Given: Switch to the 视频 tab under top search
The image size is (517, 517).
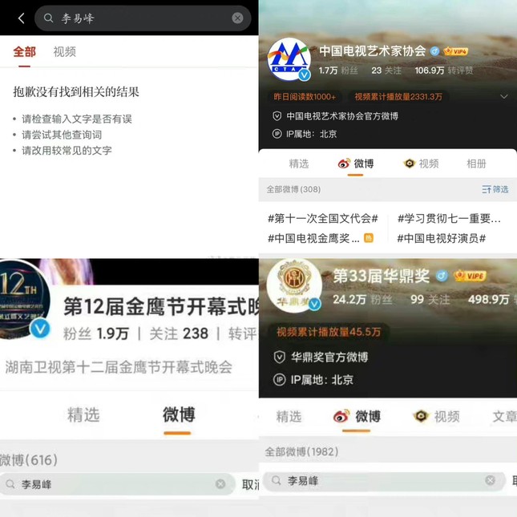Looking at the screenshot, I should (x=65, y=52).
